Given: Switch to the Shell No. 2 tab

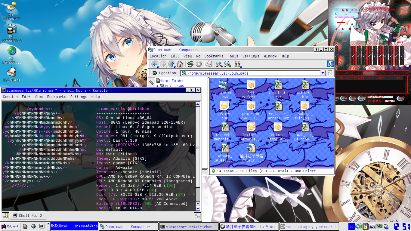Looking at the screenshot, I should pyautogui.click(x=29, y=215).
